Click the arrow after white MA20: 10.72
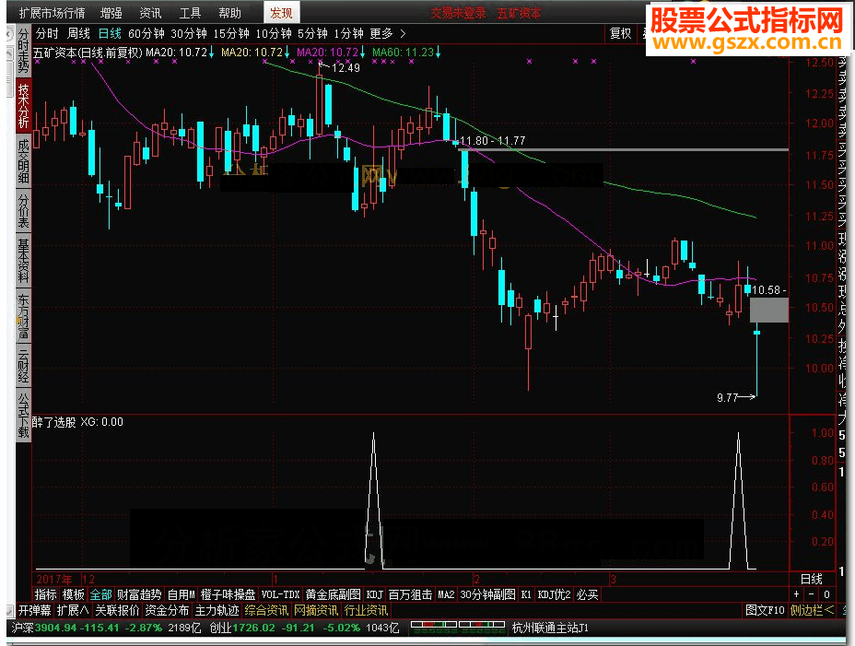This screenshot has width=855, height=646. 212,53
